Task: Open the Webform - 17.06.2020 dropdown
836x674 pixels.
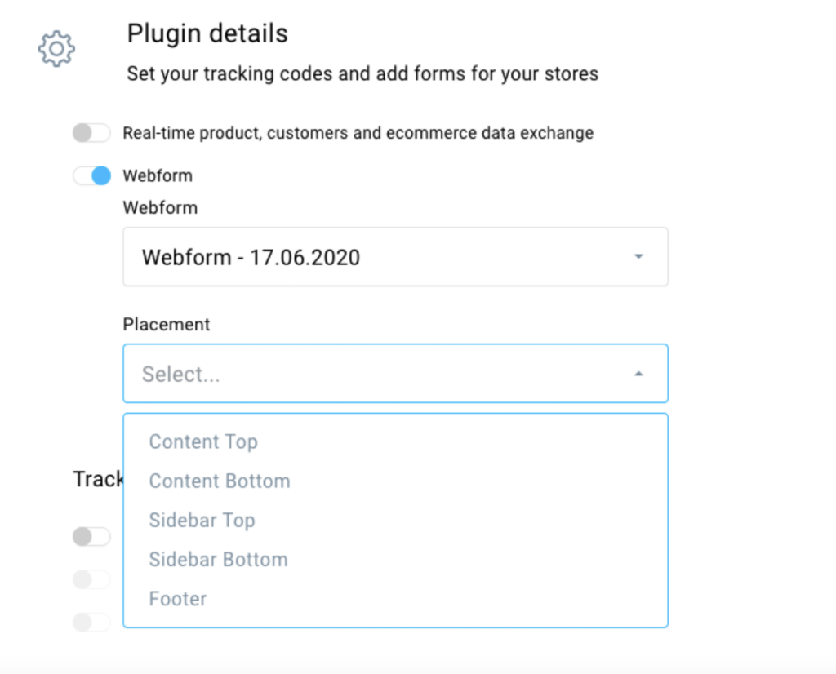Action: click(395, 257)
